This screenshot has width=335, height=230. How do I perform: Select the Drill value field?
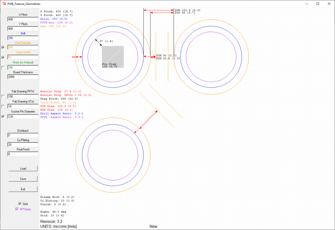point(23,38)
